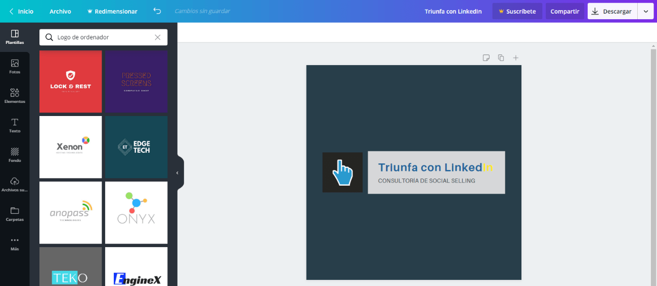Collapse the side panel with arrow handle
The height and width of the screenshot is (286, 657).
(x=178, y=173)
